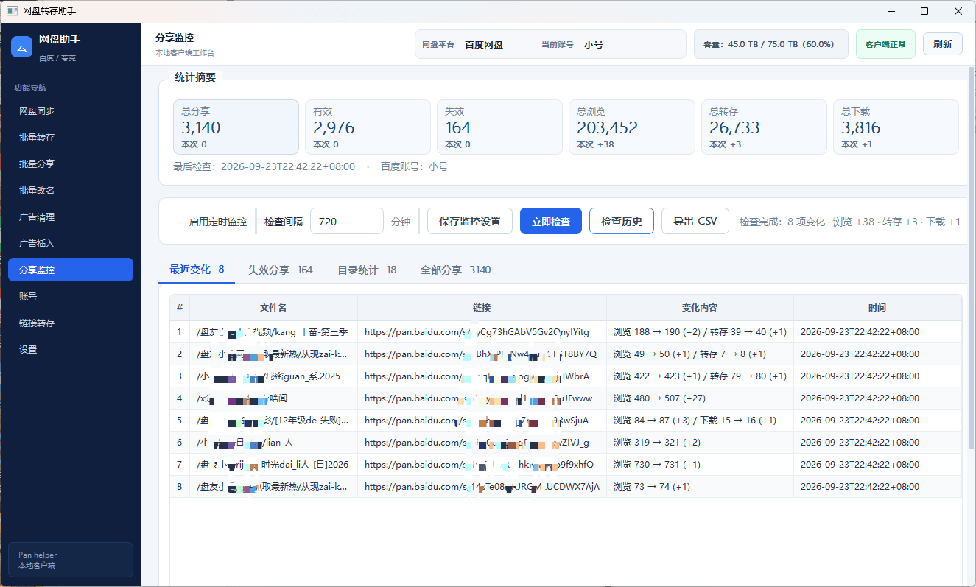Click the 客户端正常 status badge

tap(885, 44)
